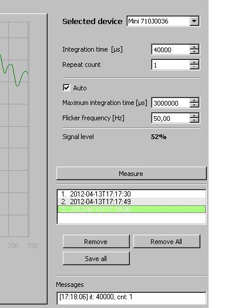
Task: Click the Integration time input field
Action: point(171,49)
